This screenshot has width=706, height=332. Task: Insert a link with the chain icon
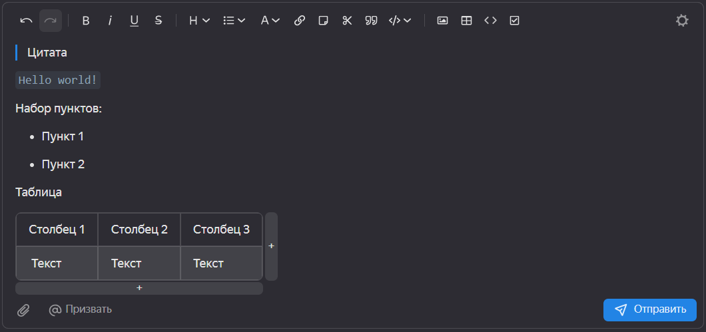(300, 21)
